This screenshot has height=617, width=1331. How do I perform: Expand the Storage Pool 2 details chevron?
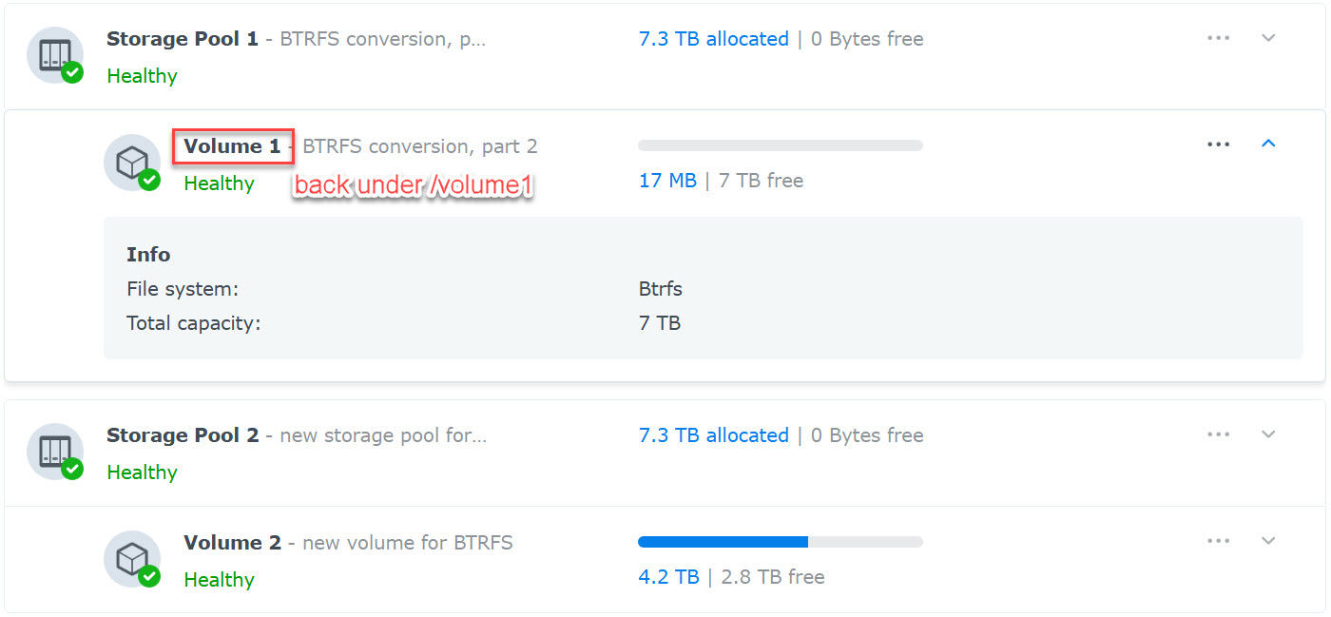click(1267, 434)
